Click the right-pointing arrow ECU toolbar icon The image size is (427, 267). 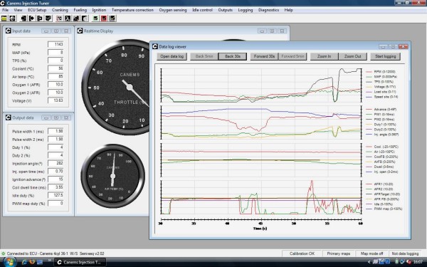pos(31,19)
